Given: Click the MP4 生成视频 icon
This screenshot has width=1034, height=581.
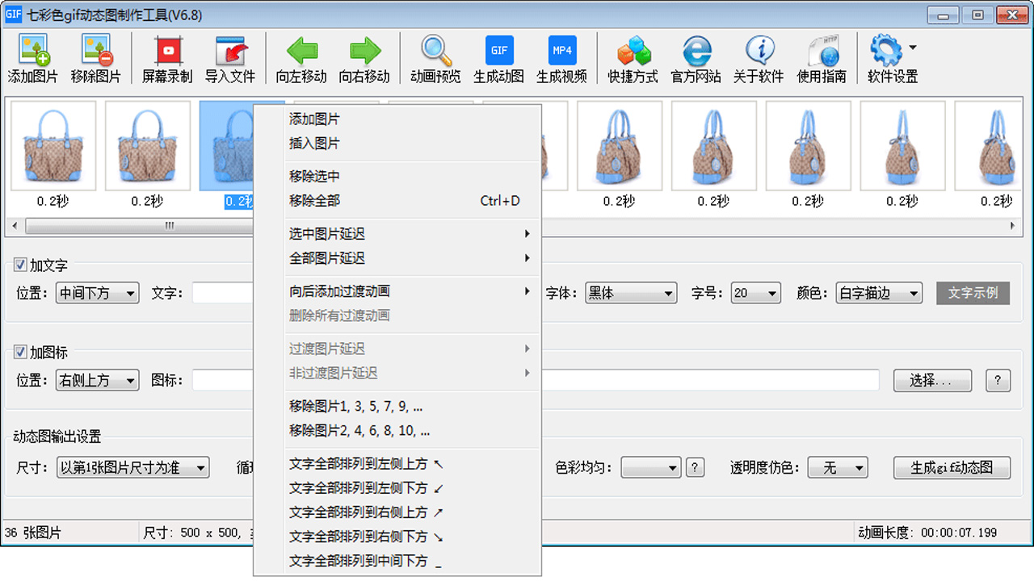Looking at the screenshot, I should (x=561, y=56).
